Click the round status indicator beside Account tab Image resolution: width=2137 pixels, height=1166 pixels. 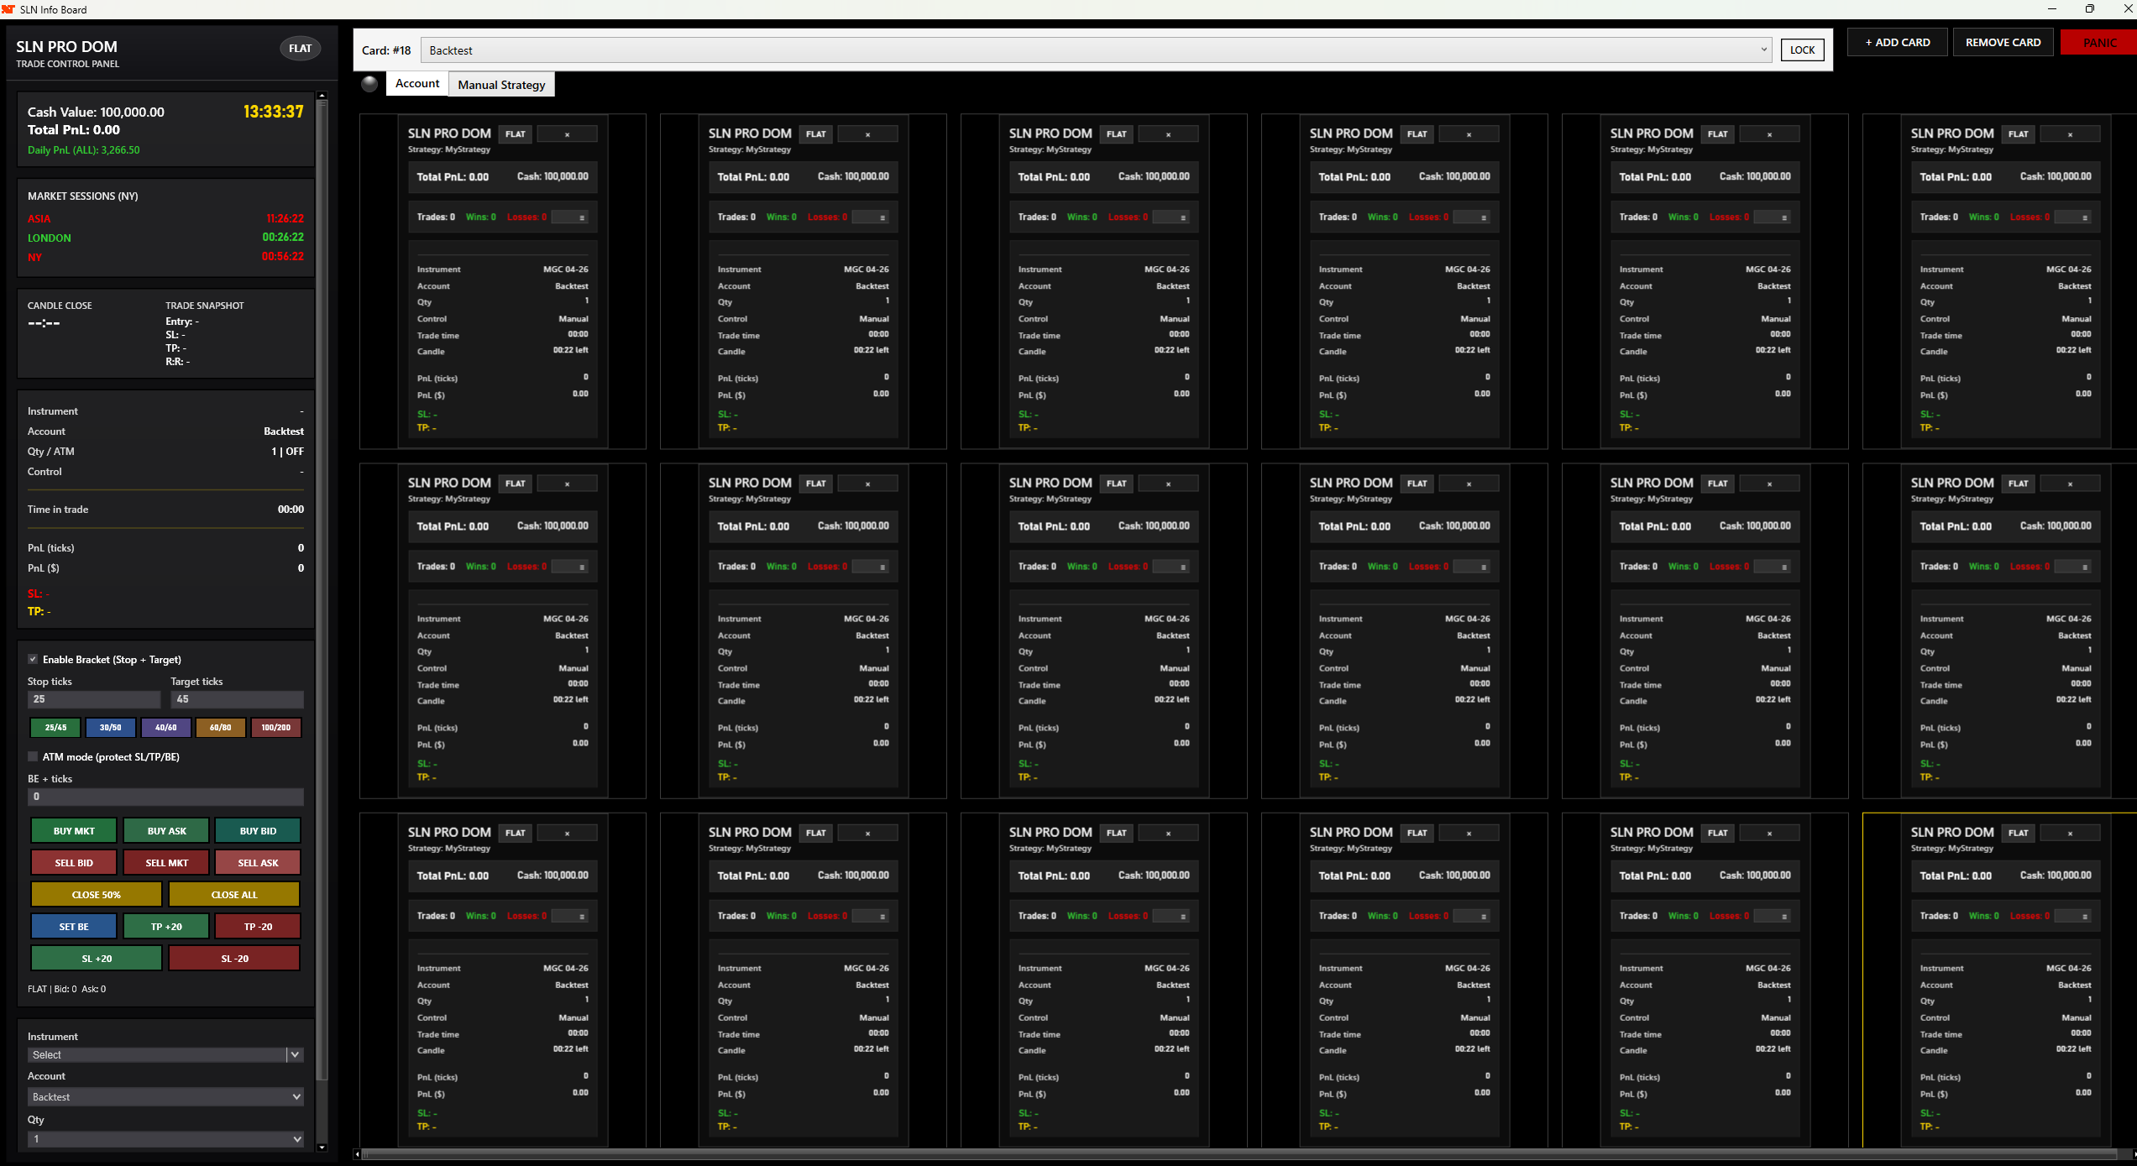pos(369,84)
